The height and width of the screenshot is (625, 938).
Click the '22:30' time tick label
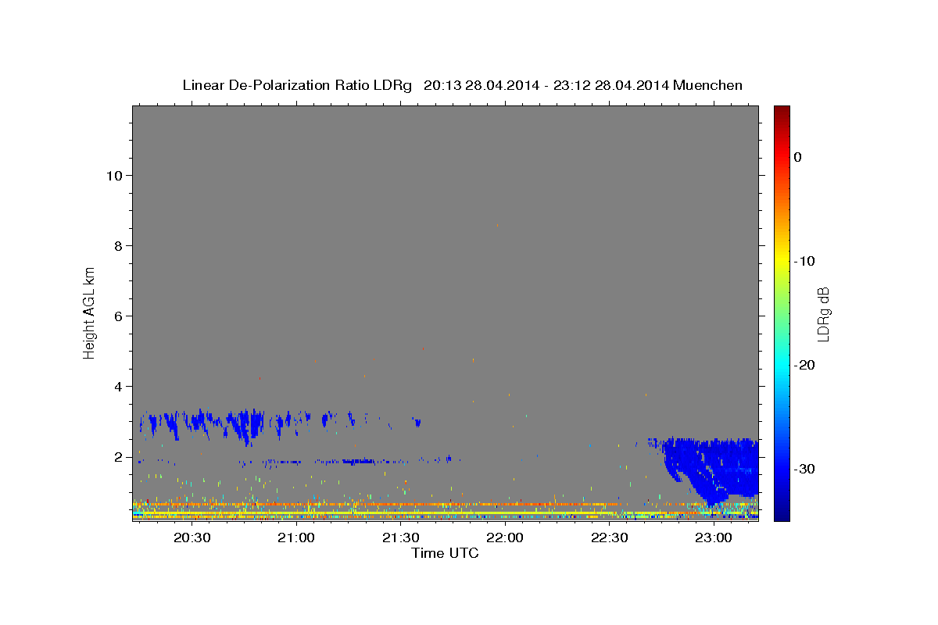[x=609, y=537]
